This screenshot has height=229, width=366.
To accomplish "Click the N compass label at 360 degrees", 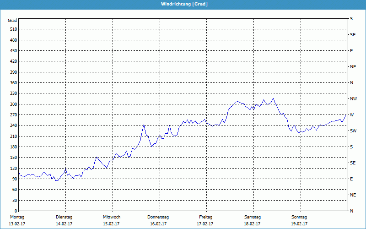I will (x=351, y=83).
